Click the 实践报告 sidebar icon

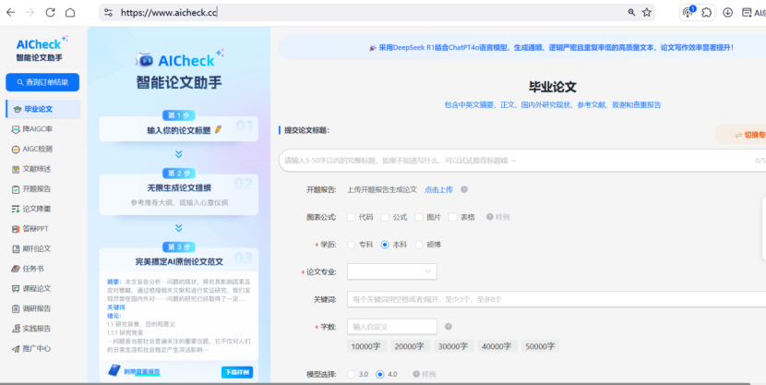click(15, 329)
